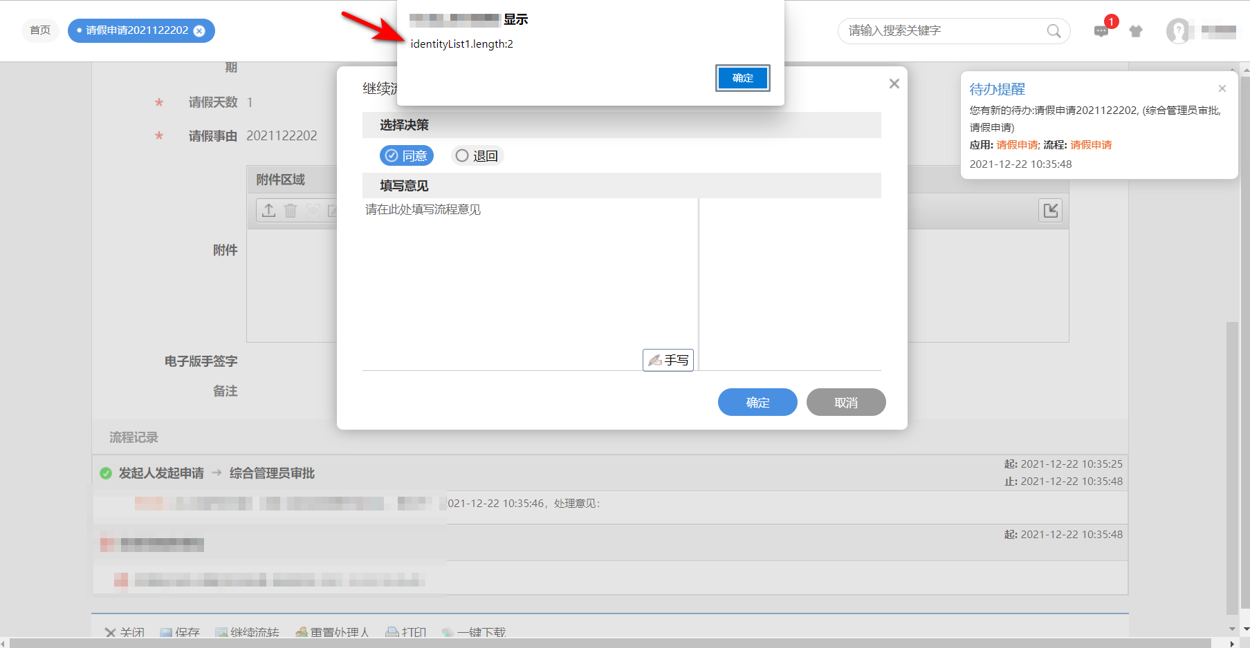Click 确定 in the 继续流转 dialog

(x=757, y=402)
